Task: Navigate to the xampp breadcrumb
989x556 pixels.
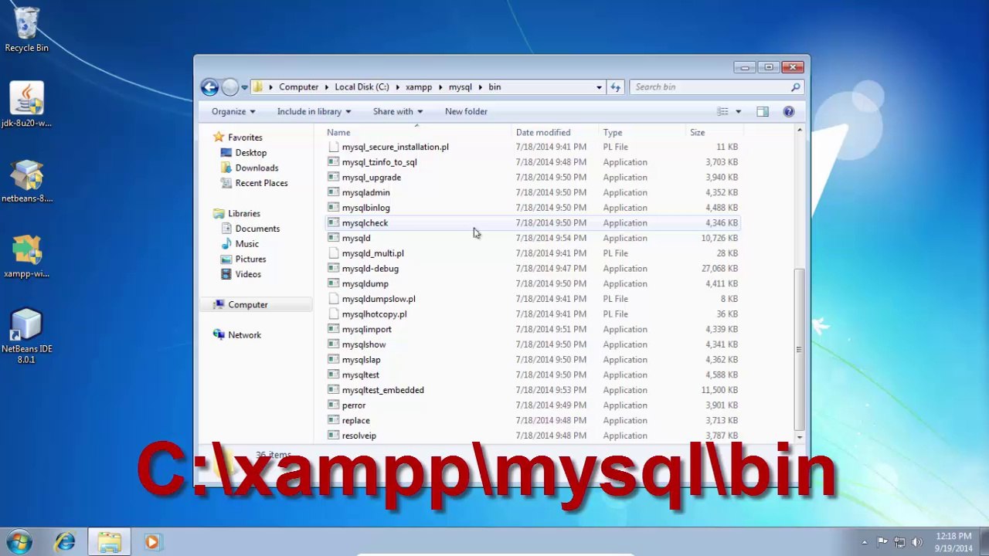Action: [x=419, y=87]
